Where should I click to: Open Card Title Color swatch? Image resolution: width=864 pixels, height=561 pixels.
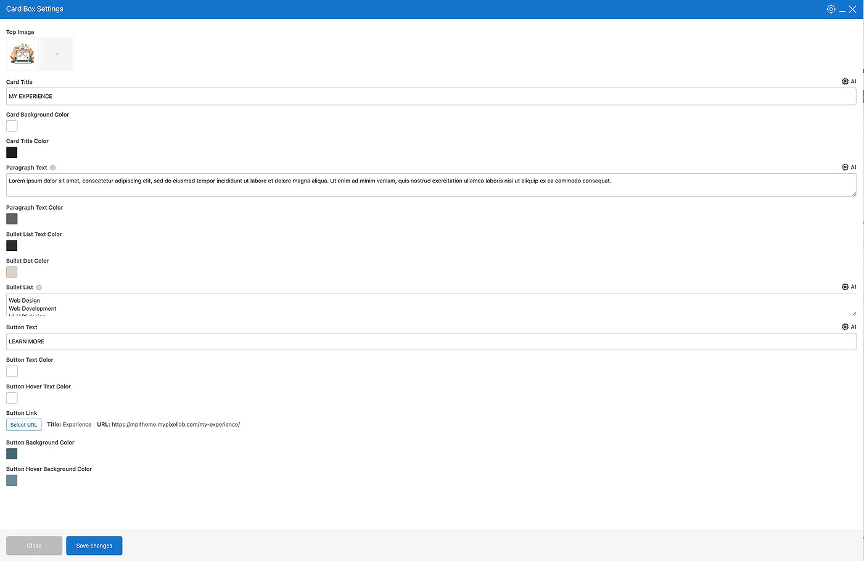tap(12, 152)
